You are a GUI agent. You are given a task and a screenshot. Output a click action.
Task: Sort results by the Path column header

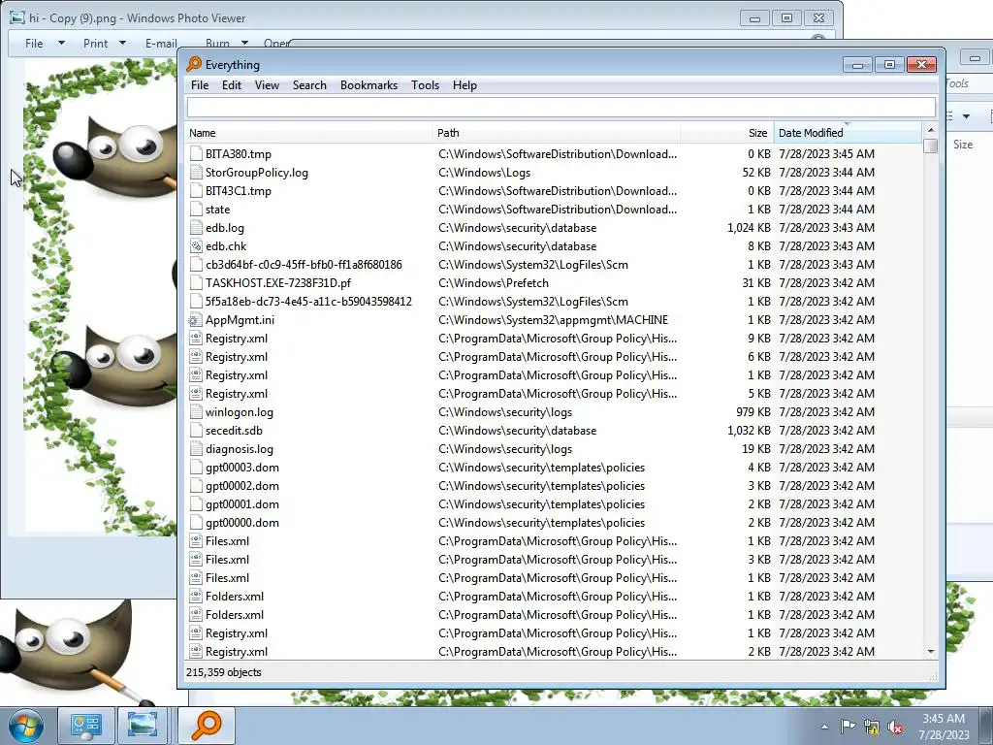point(556,133)
